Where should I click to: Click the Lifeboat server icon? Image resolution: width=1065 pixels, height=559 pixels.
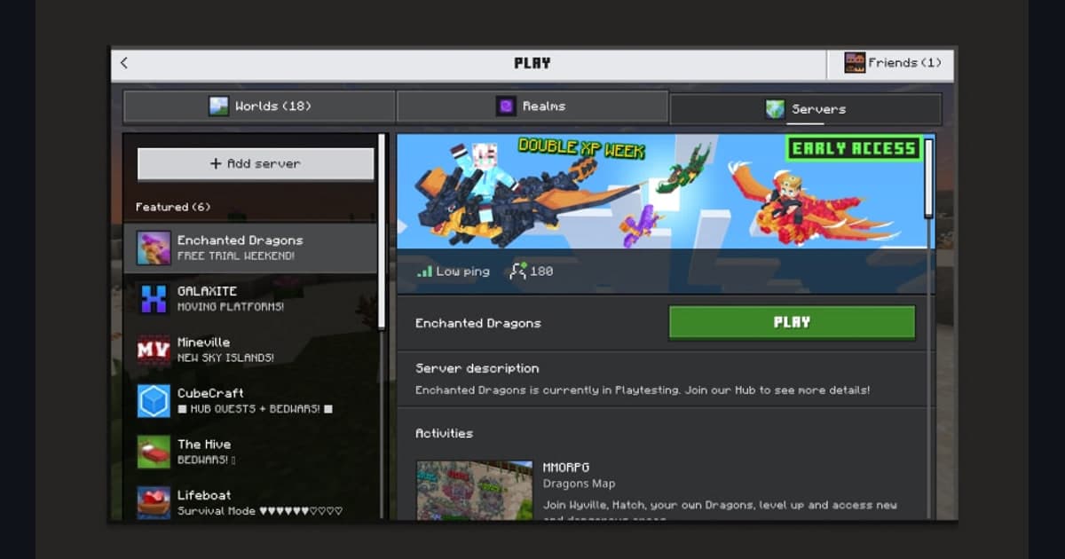[154, 502]
